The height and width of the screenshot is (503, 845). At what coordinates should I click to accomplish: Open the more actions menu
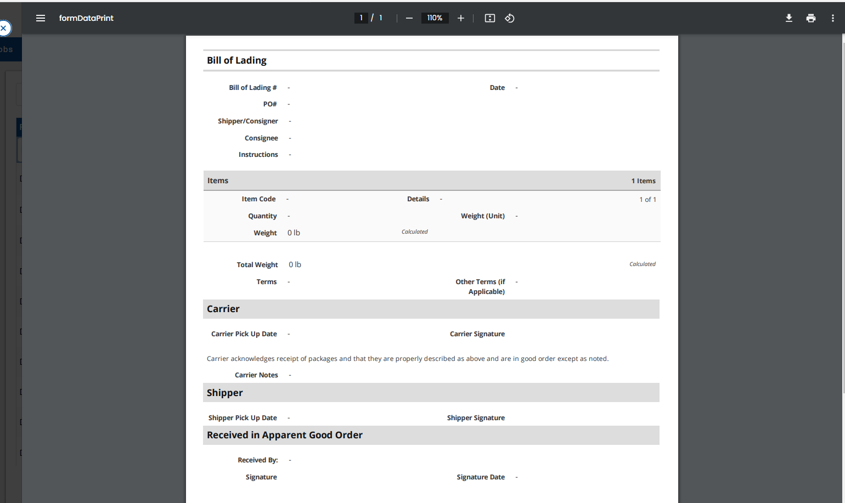[833, 18]
